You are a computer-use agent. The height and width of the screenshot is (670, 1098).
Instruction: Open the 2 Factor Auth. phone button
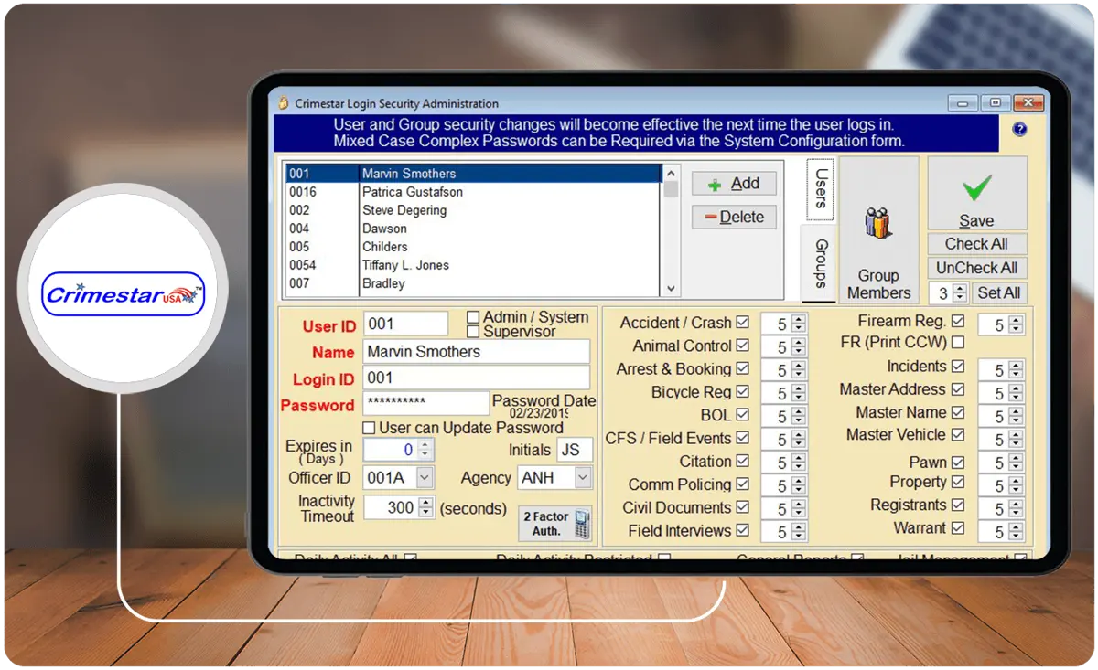tap(555, 525)
